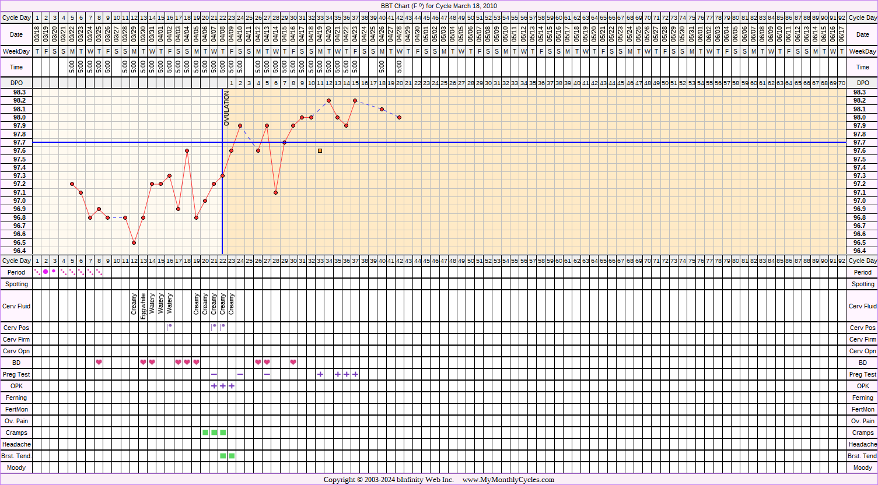Click the left WeekDay header label
Viewport: 878px width, 485px height.
coord(16,52)
